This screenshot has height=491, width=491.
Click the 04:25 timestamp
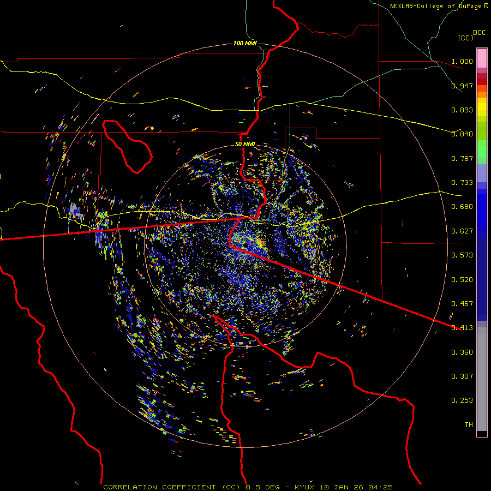coord(380,487)
